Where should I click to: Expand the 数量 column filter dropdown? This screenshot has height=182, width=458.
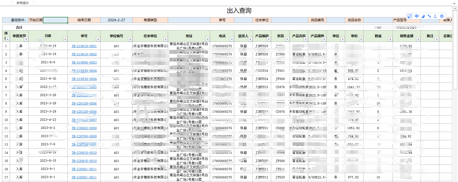point(390,39)
